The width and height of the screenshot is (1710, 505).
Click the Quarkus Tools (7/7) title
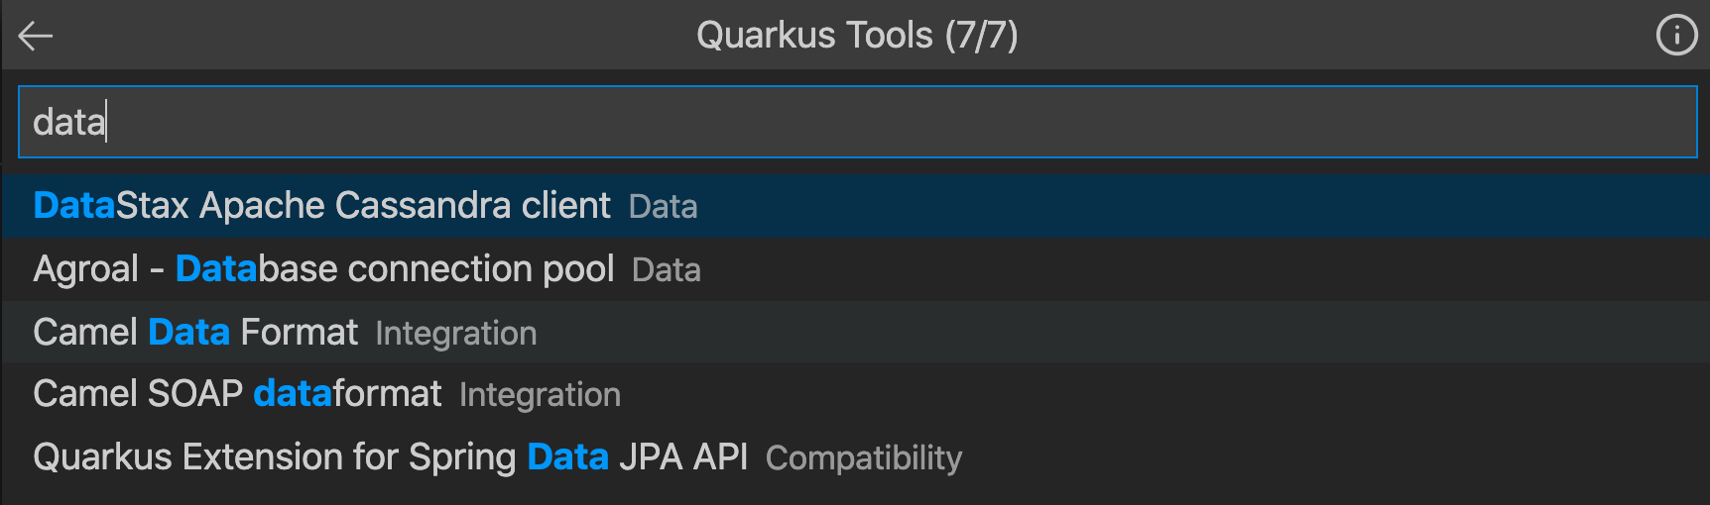(857, 36)
